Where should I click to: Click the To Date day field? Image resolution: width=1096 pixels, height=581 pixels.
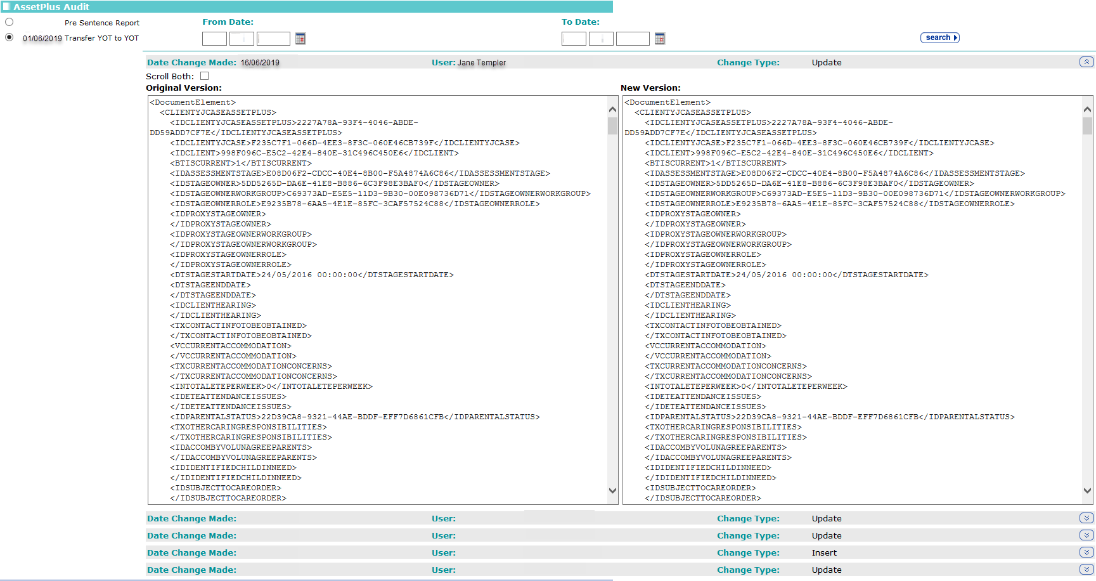574,39
